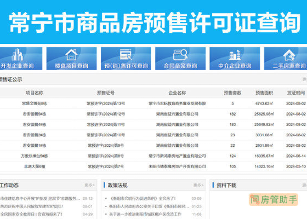Click the 楼盘项目查询 house icon
Viewport: 307px width, 219px height.
point(71,55)
